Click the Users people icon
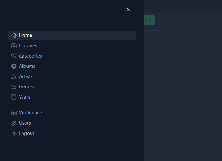222x161 pixels. click(x=14, y=123)
